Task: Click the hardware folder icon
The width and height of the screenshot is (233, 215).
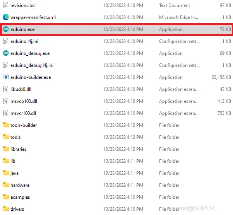Action: (6, 185)
